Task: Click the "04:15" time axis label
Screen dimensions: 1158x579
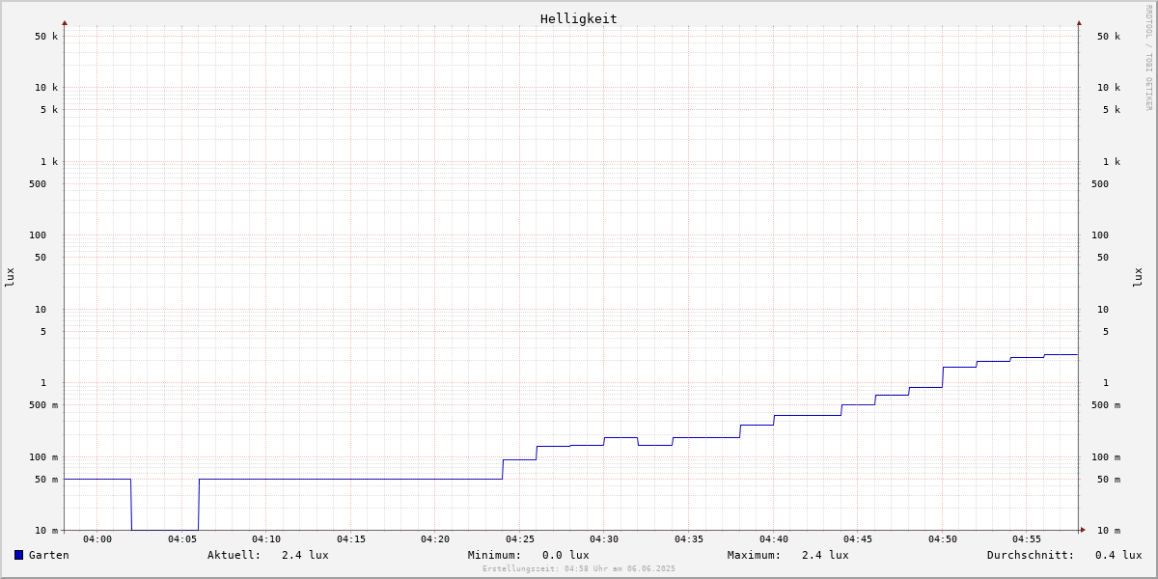Action: [351, 539]
